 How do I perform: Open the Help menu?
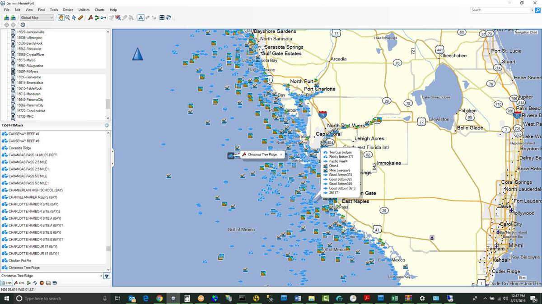(x=113, y=9)
